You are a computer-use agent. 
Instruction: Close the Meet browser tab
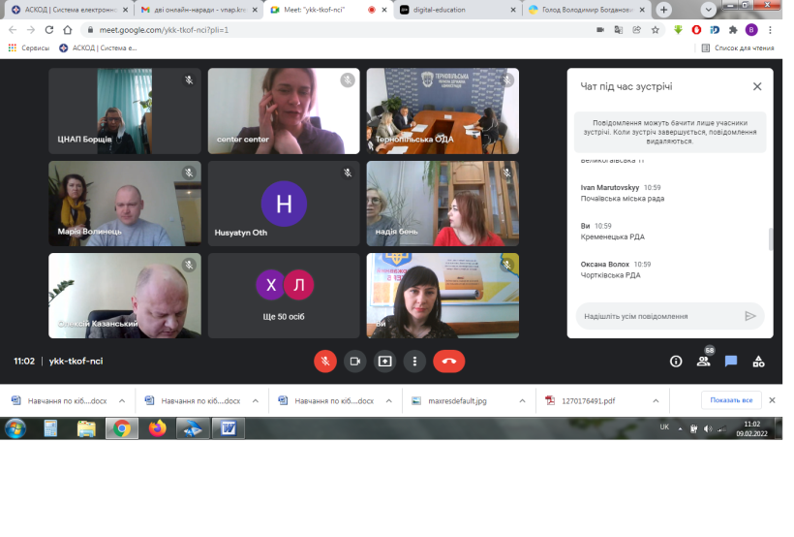click(x=384, y=10)
